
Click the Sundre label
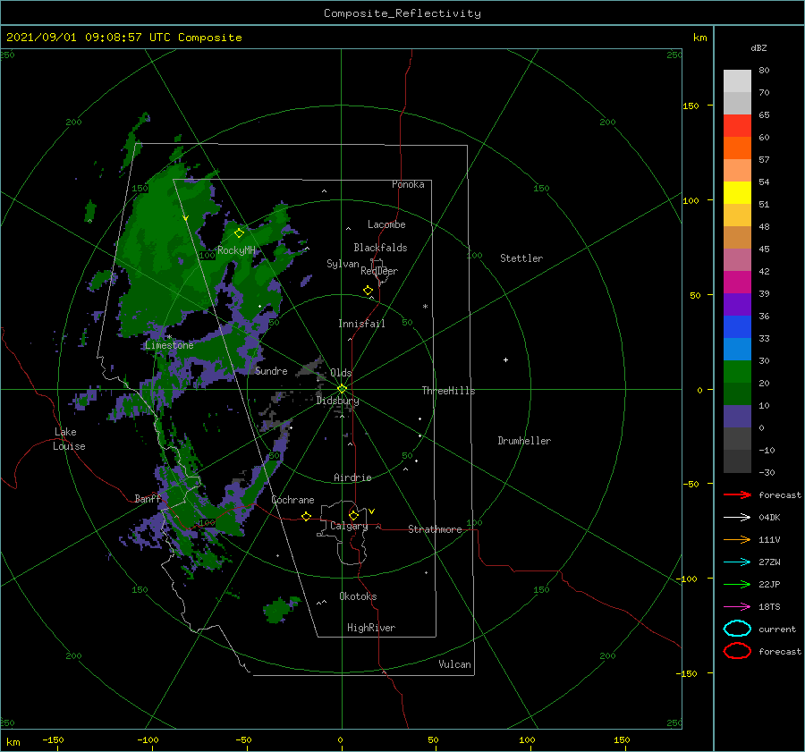tap(271, 370)
